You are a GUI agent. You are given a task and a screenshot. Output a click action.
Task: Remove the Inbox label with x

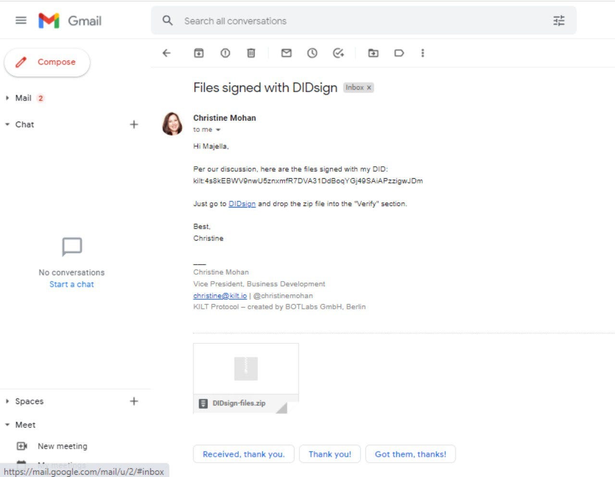(369, 87)
